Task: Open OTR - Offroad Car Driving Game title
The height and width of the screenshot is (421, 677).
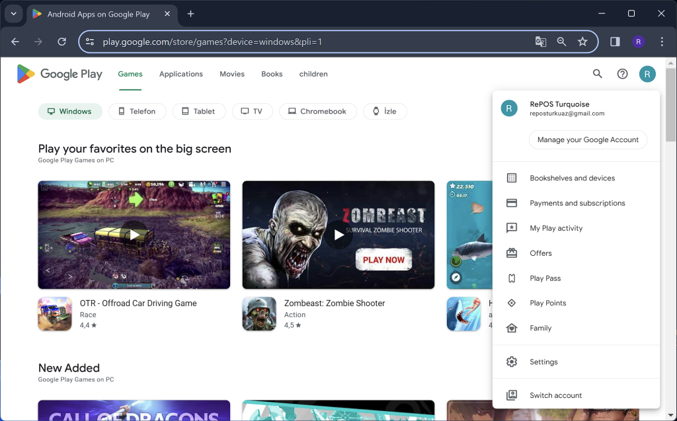Action: pos(138,303)
